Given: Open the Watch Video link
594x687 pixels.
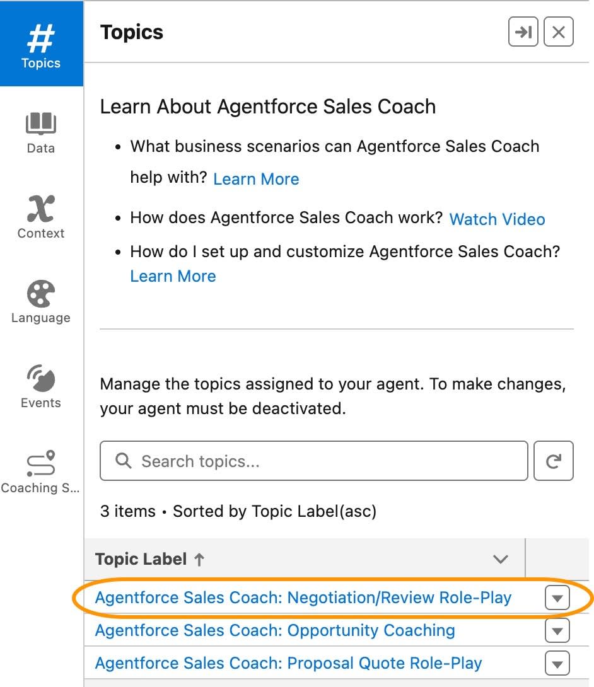Looking at the screenshot, I should point(497,219).
